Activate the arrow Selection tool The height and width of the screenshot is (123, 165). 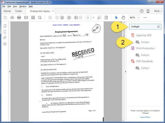coord(116,18)
